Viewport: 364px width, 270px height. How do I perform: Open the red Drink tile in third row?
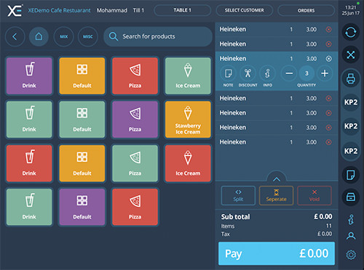29,163
